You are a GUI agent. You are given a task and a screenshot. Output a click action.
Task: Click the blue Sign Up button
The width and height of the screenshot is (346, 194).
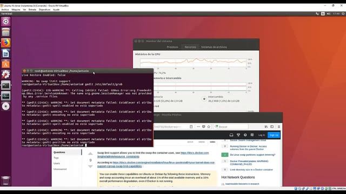coord(274,135)
